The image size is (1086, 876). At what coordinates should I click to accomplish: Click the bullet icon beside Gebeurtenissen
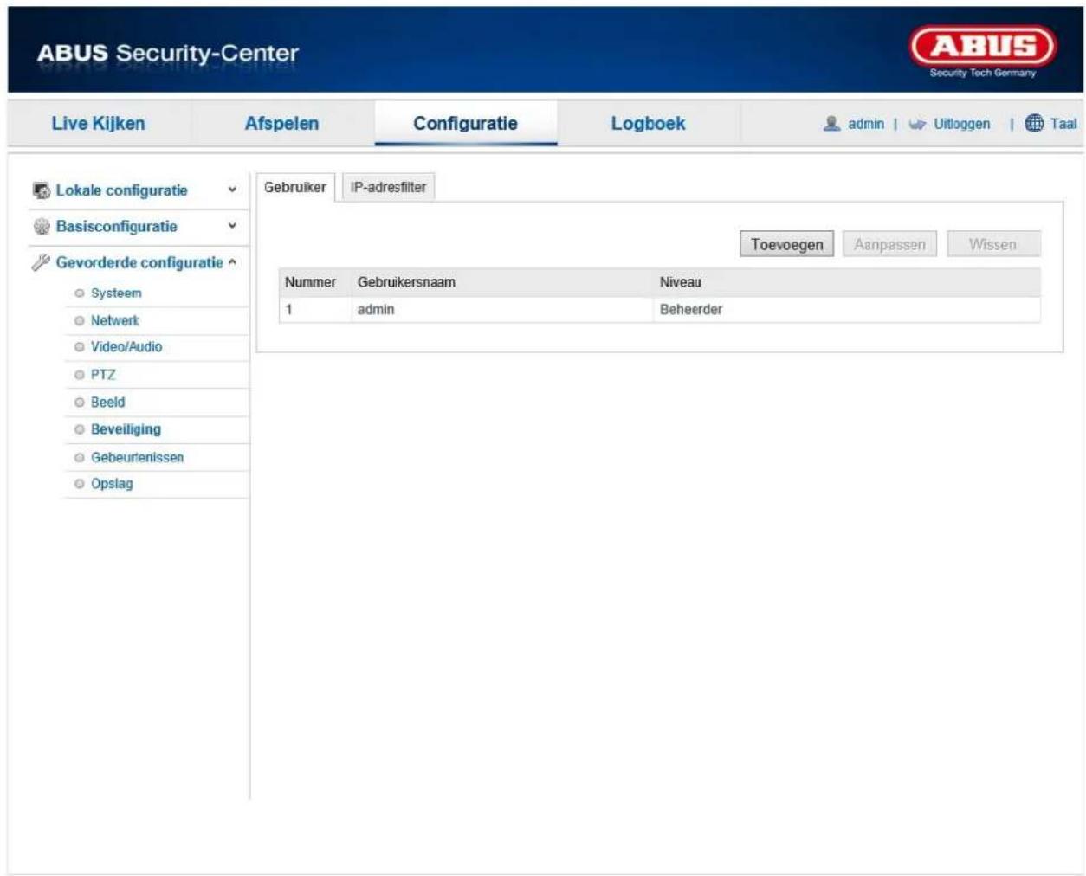click(x=80, y=457)
